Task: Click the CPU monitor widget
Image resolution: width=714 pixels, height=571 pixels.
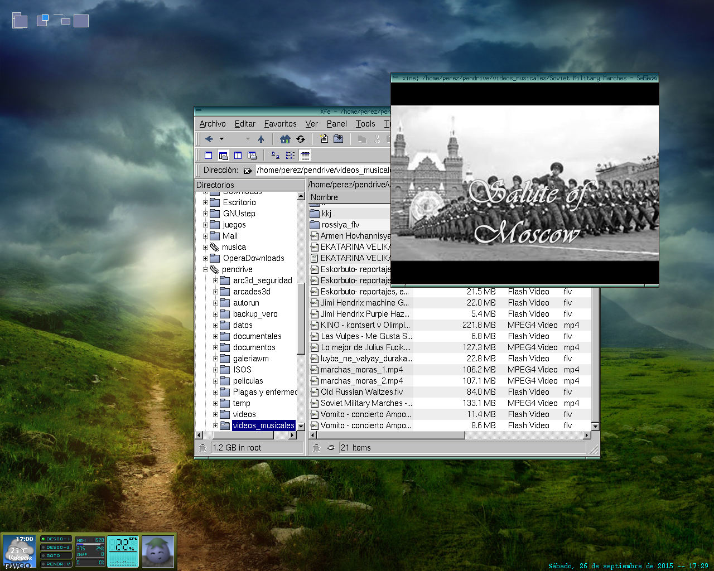Action: click(123, 551)
